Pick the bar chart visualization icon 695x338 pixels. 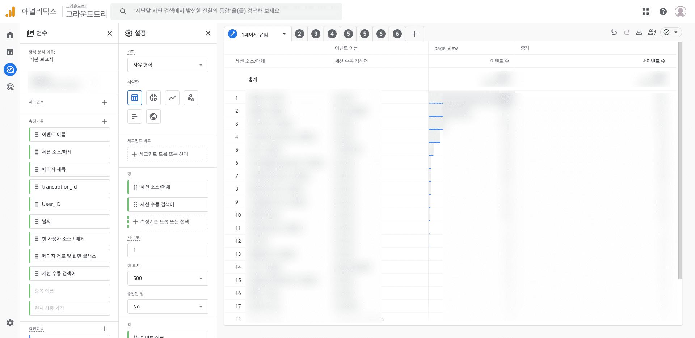pos(135,117)
